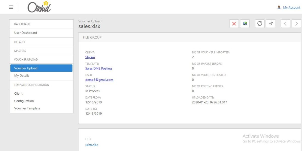302x151 pixels.
Task: Click the Orchid logo
Action: click(39, 7)
